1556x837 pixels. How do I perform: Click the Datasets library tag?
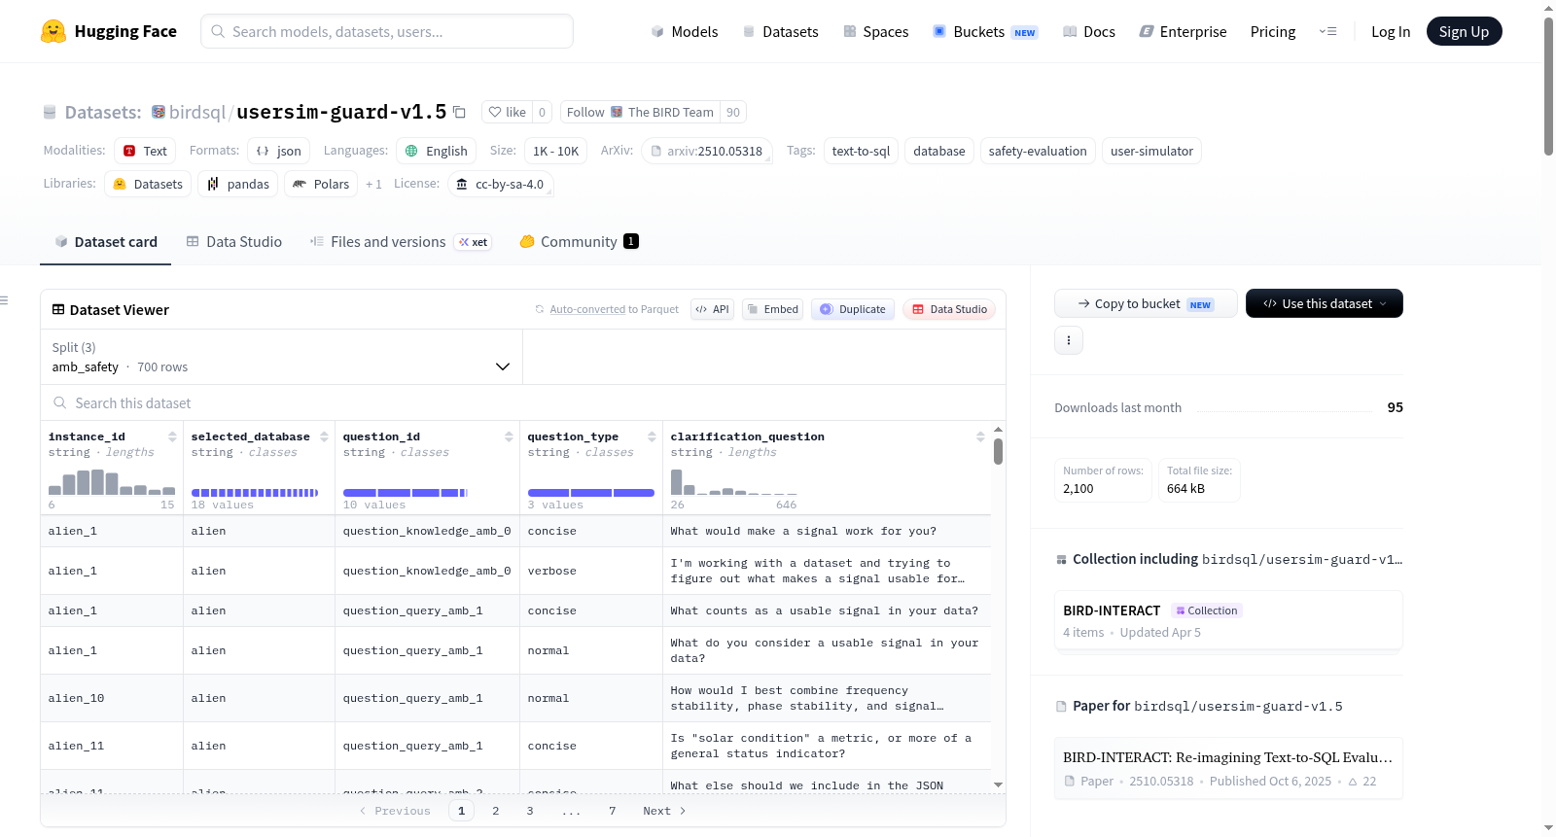pyautogui.click(x=148, y=184)
